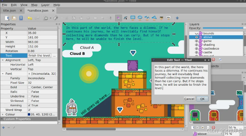Switch to the title.json tab

click(9, 11)
